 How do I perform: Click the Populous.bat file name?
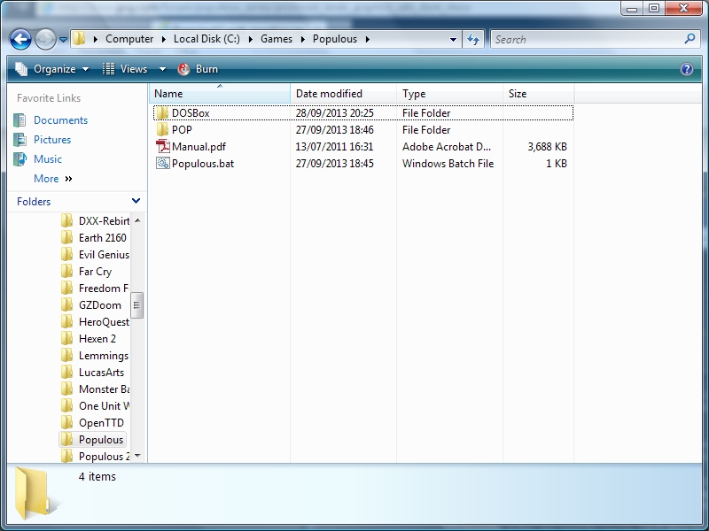tap(203, 164)
